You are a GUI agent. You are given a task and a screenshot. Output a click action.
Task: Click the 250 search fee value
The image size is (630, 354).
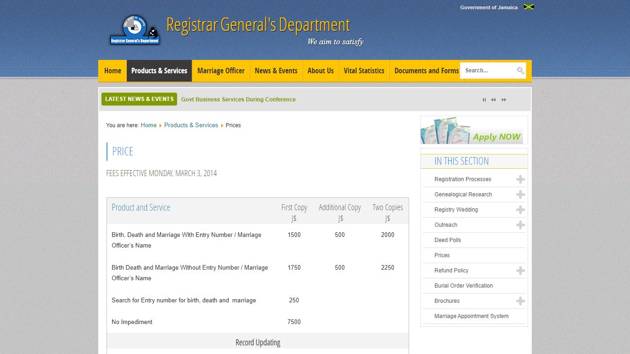coord(294,301)
